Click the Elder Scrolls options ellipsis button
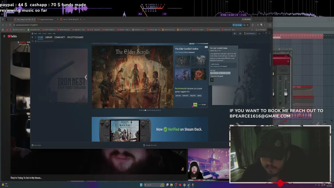The height and width of the screenshot is (188, 334). (206, 47)
